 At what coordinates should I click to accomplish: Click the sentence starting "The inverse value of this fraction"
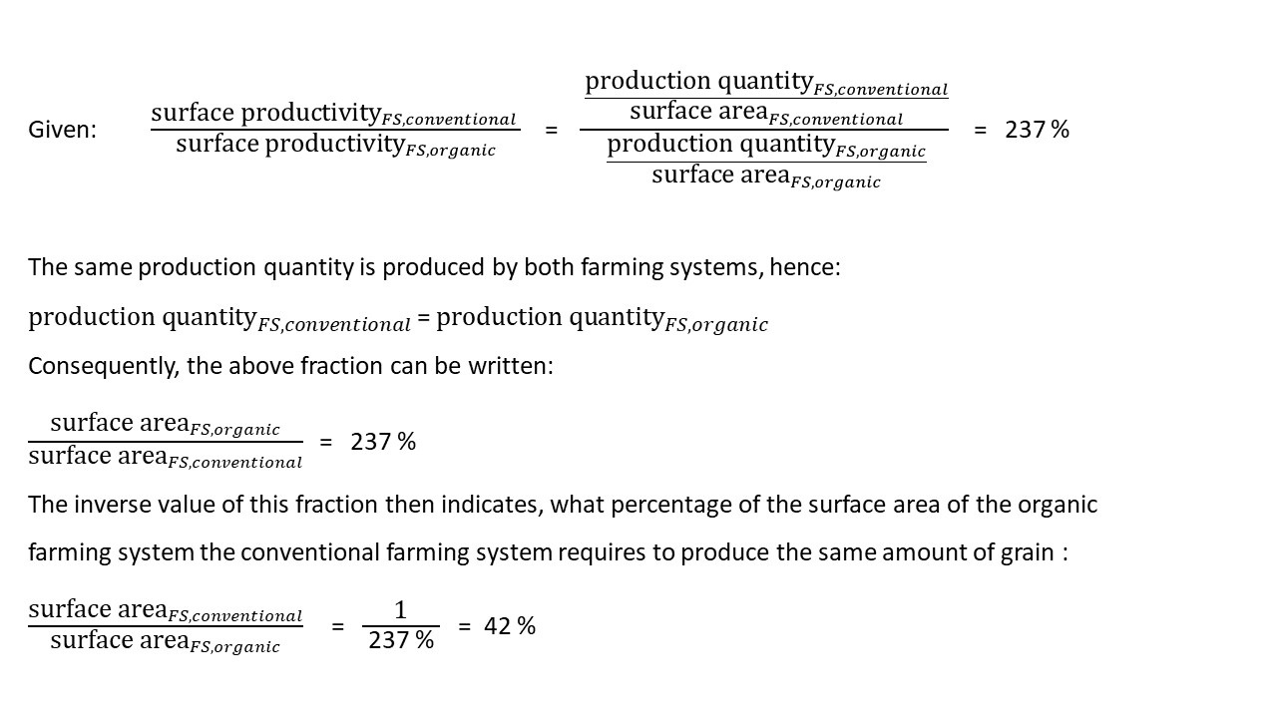tap(562, 505)
